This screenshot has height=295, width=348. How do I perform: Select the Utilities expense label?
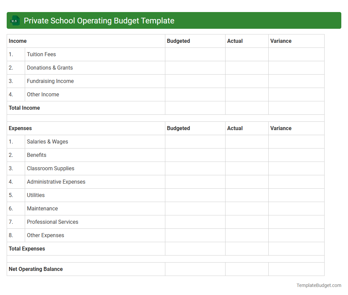point(36,195)
